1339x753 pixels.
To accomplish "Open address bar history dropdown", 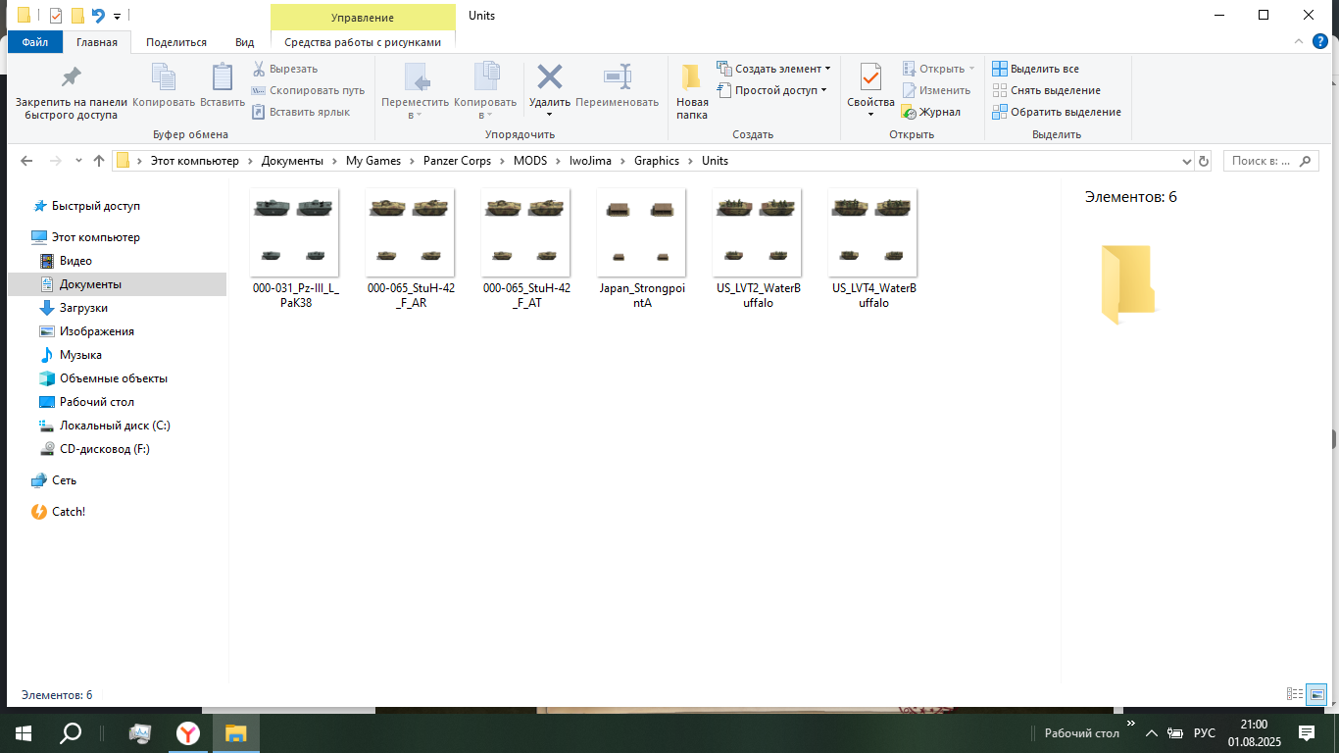I will (x=1186, y=161).
